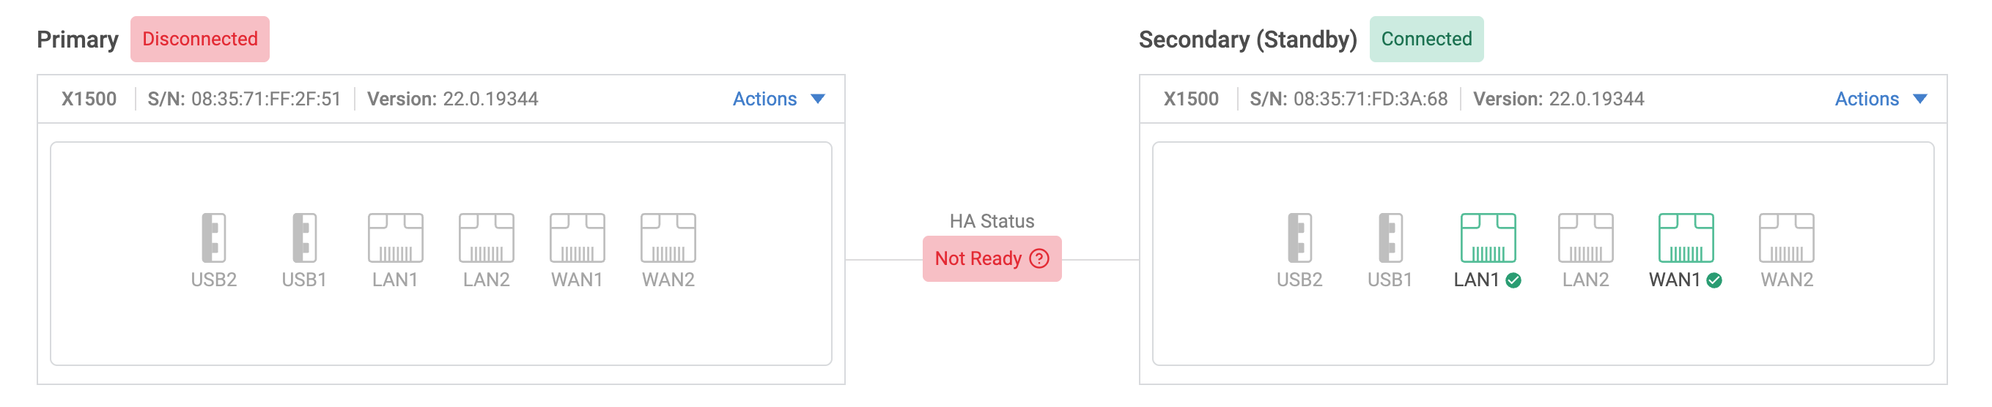Click the Secondary LAN2 port icon

pyautogui.click(x=1585, y=238)
